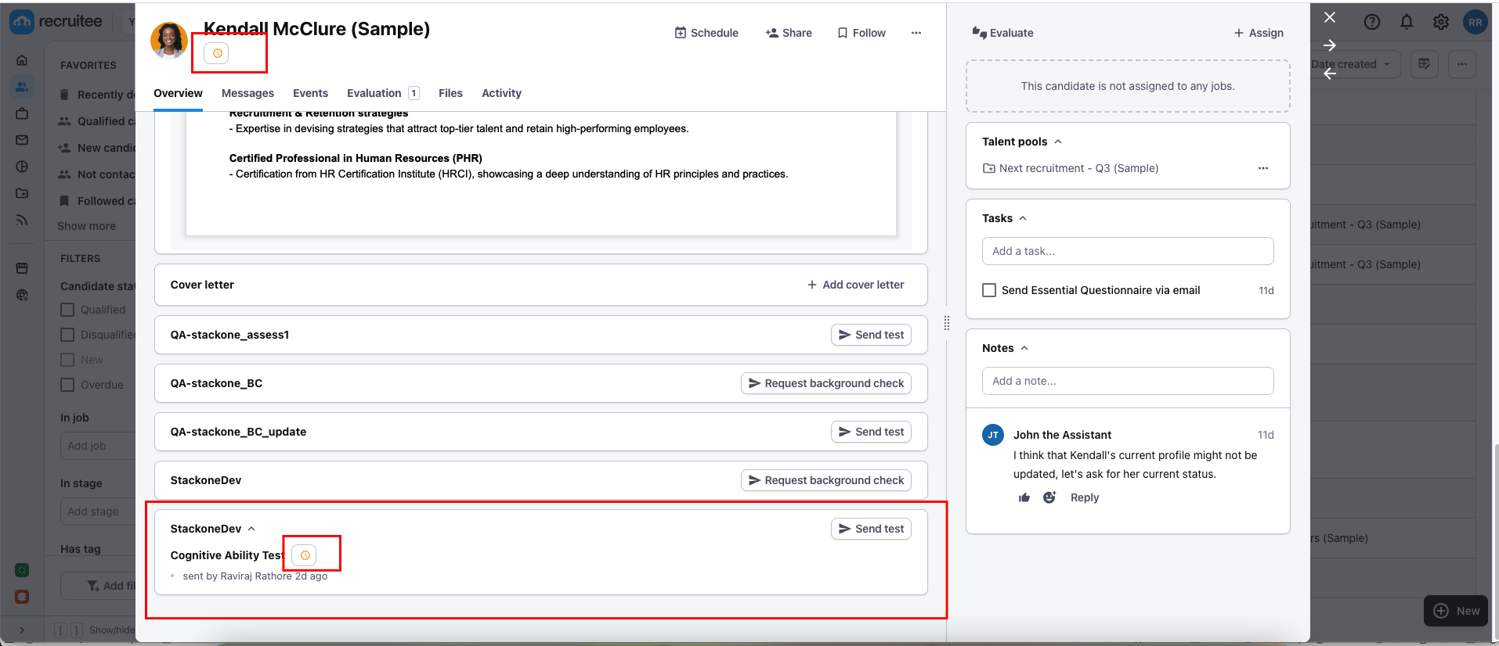This screenshot has width=1499, height=646.
Task: Like John the Assistant's note
Action: [x=1024, y=497]
